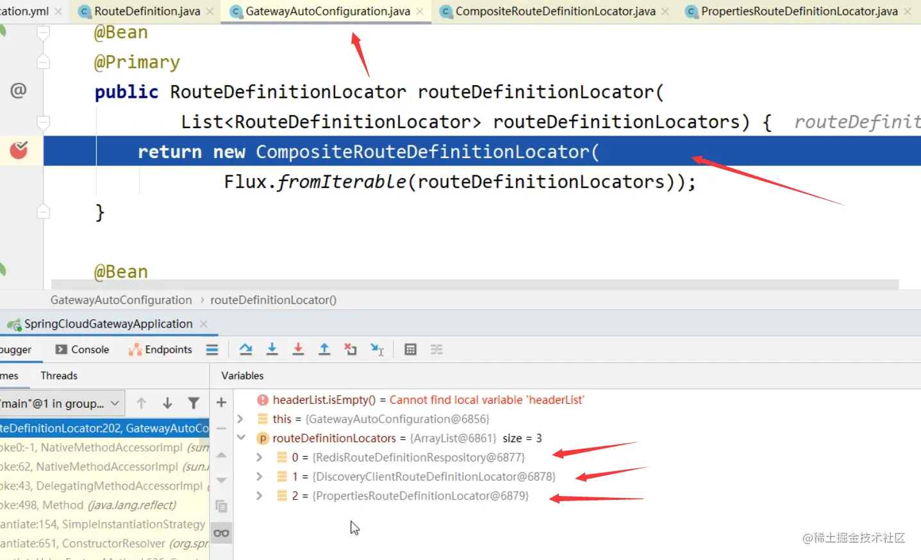Click the Step Out icon
Screen dimensions: 921x560
(x=324, y=349)
